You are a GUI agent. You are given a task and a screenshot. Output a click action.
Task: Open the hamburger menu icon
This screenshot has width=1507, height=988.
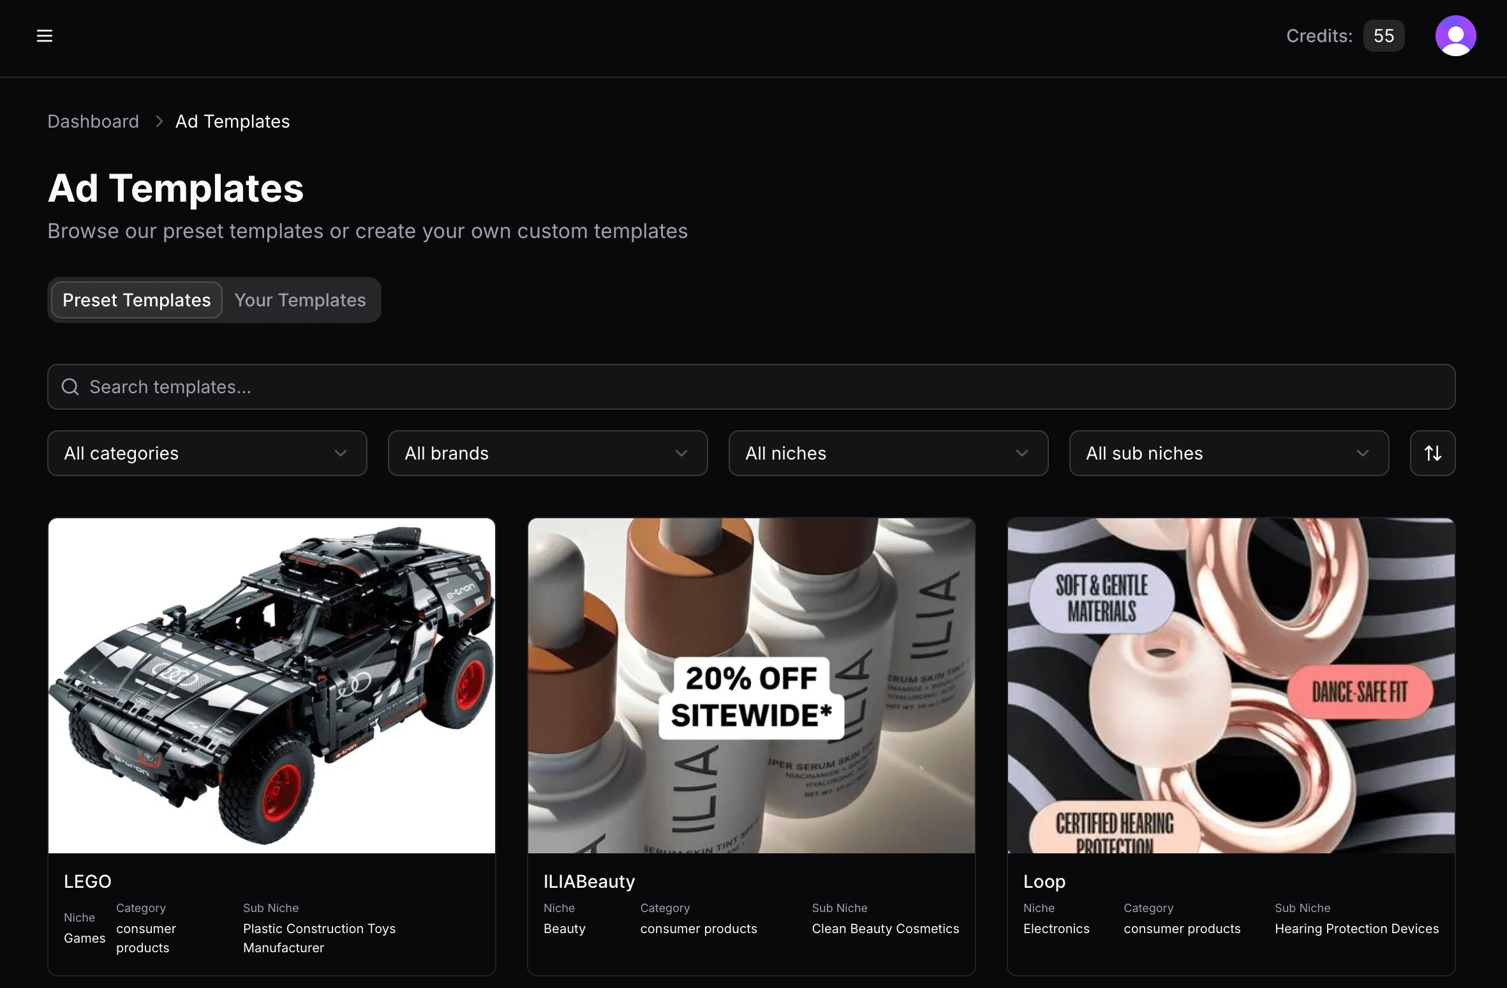pos(45,36)
